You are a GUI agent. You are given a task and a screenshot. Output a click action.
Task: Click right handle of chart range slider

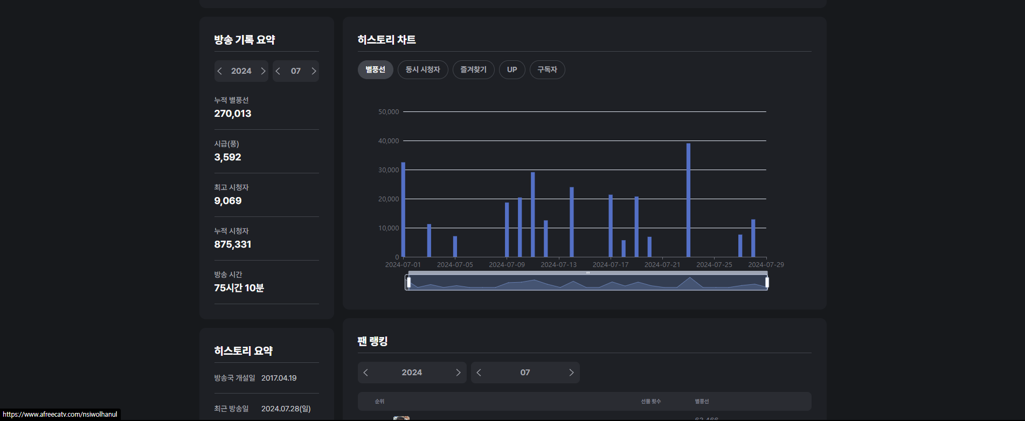(x=767, y=282)
